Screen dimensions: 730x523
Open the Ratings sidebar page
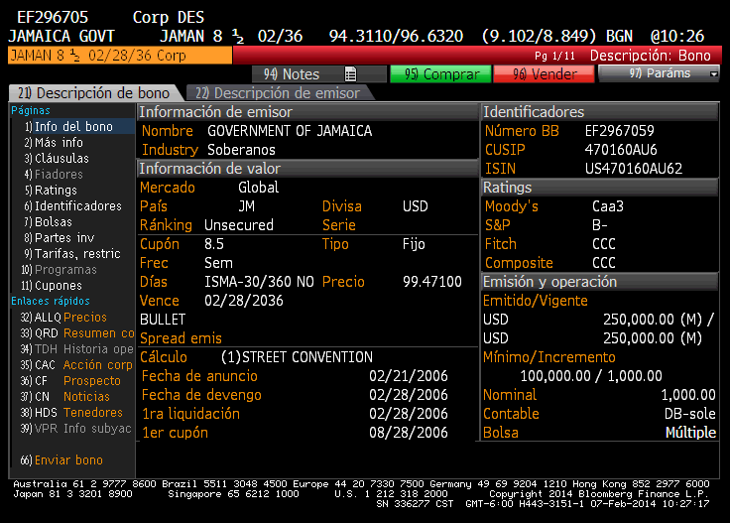pyautogui.click(x=56, y=191)
